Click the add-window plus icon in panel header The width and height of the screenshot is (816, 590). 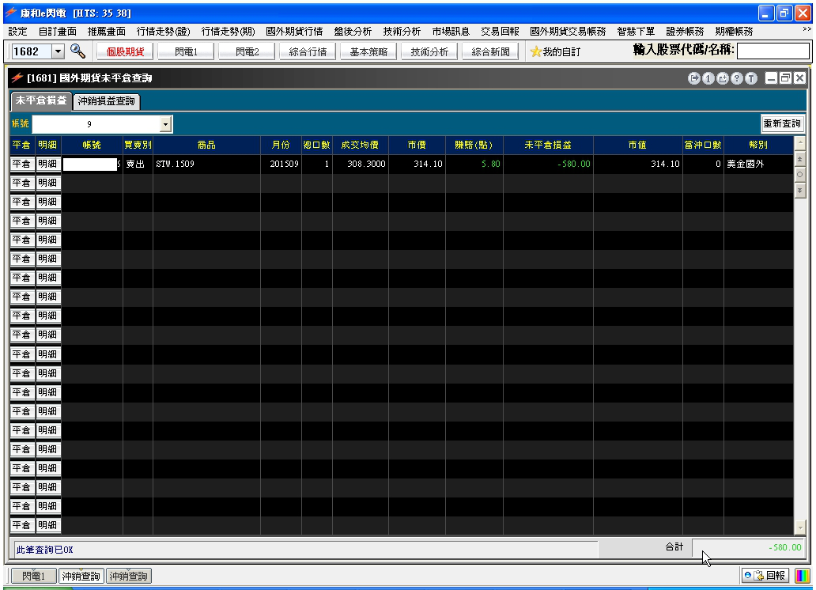pos(723,78)
